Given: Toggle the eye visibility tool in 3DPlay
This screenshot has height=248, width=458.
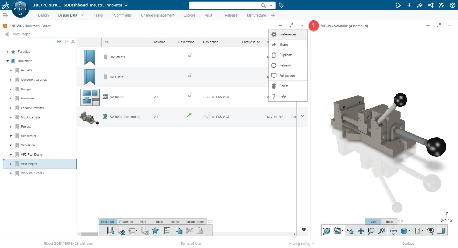Looking at the screenshot, I should coord(430,231).
